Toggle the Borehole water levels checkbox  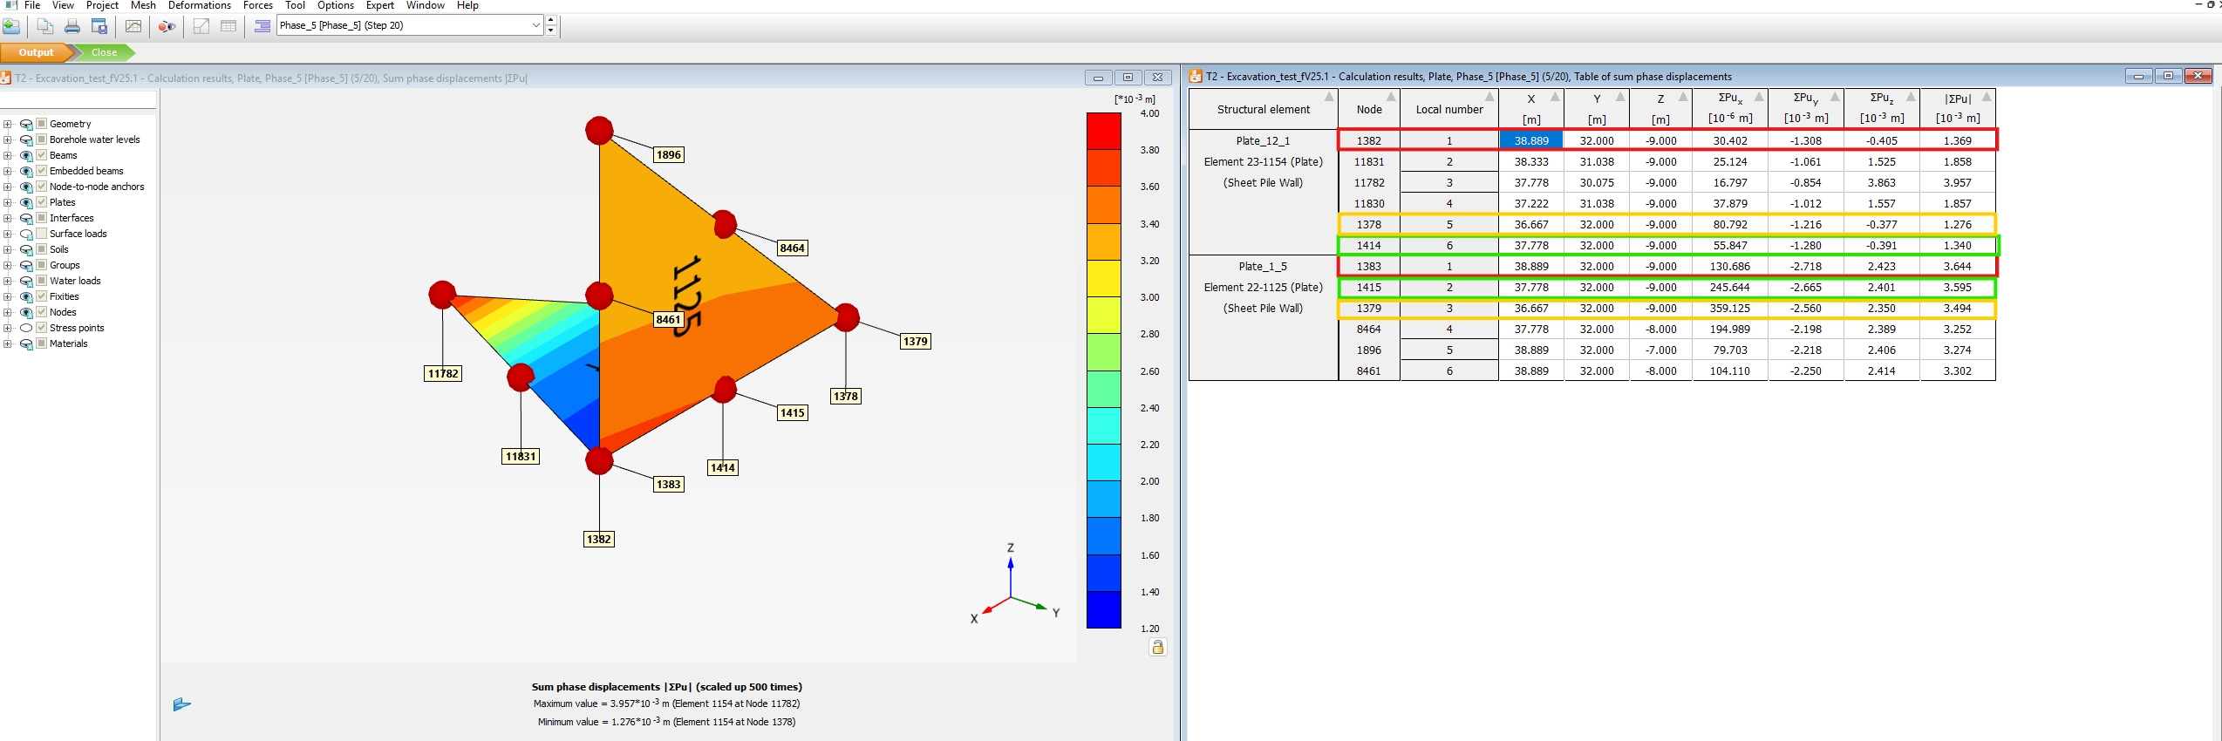point(41,139)
